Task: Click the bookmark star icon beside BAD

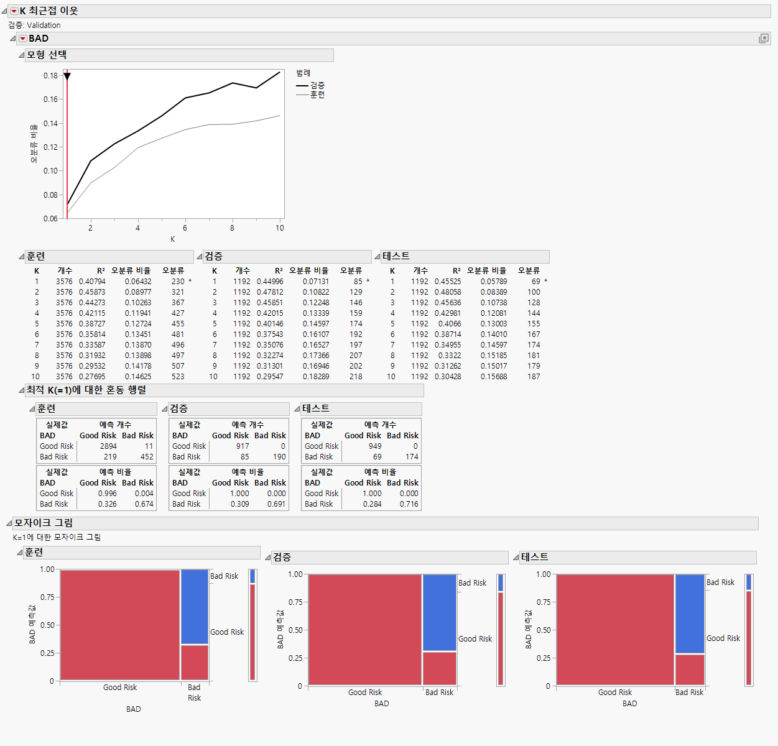Action: point(764,38)
